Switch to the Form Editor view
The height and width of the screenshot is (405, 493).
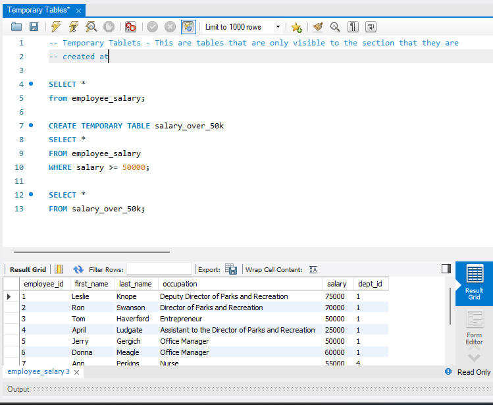474,328
